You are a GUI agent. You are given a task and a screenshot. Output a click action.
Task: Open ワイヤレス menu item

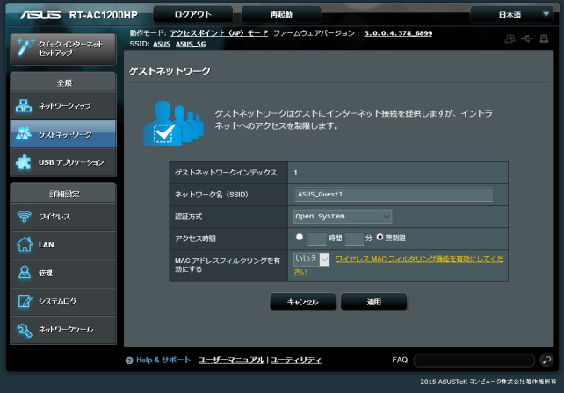tap(63, 217)
